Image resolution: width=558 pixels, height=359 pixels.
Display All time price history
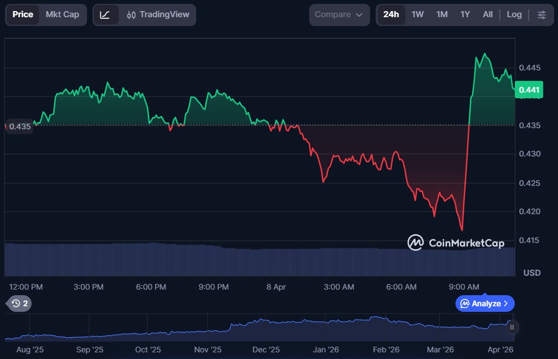pyautogui.click(x=488, y=14)
